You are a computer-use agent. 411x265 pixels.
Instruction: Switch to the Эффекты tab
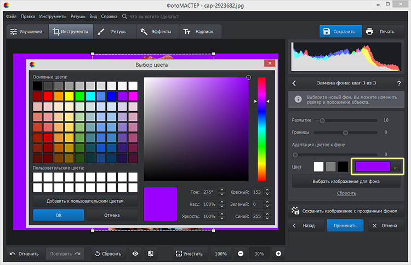coord(159,32)
